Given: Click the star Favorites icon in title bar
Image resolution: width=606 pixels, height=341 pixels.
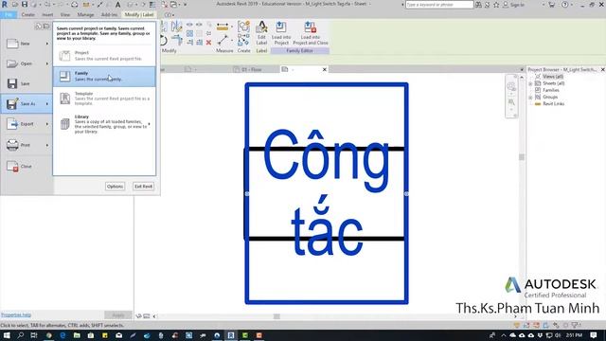Looking at the screenshot, I should pos(496,5).
